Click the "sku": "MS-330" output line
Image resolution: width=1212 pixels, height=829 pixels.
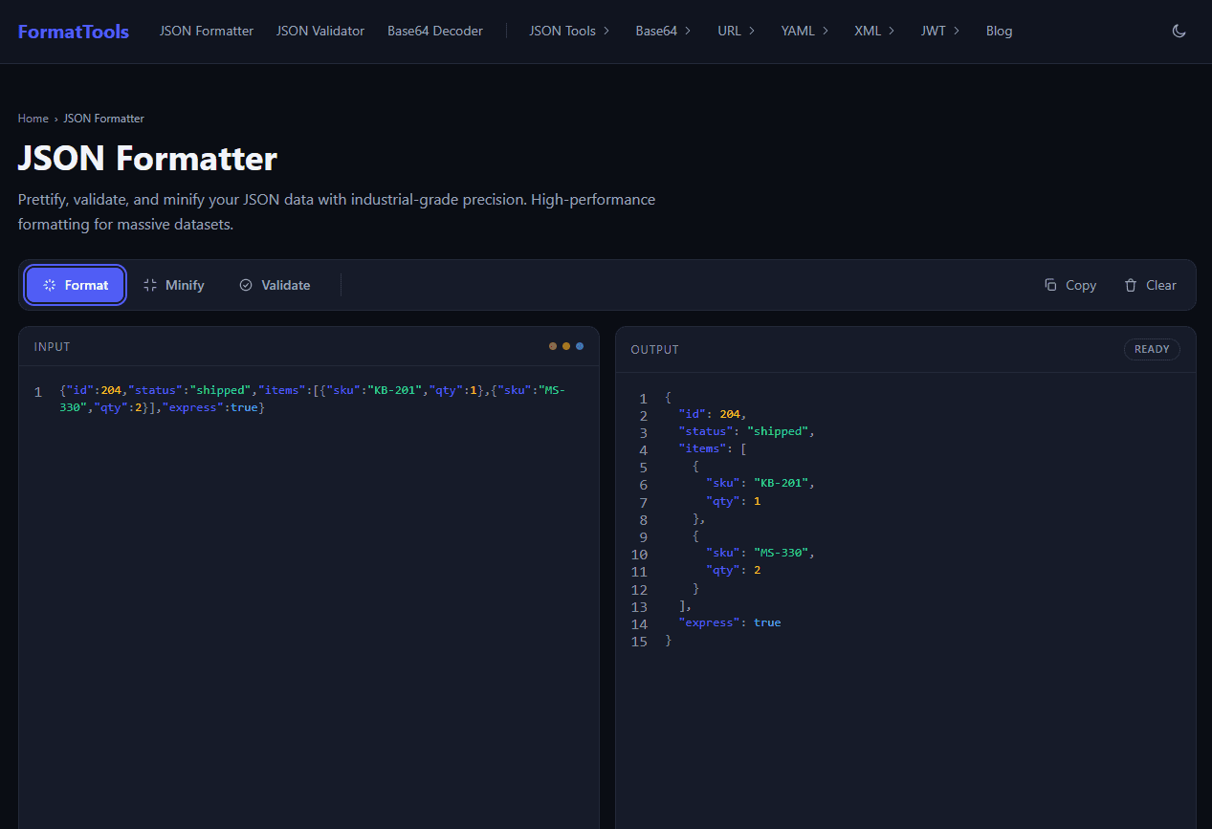(x=760, y=553)
